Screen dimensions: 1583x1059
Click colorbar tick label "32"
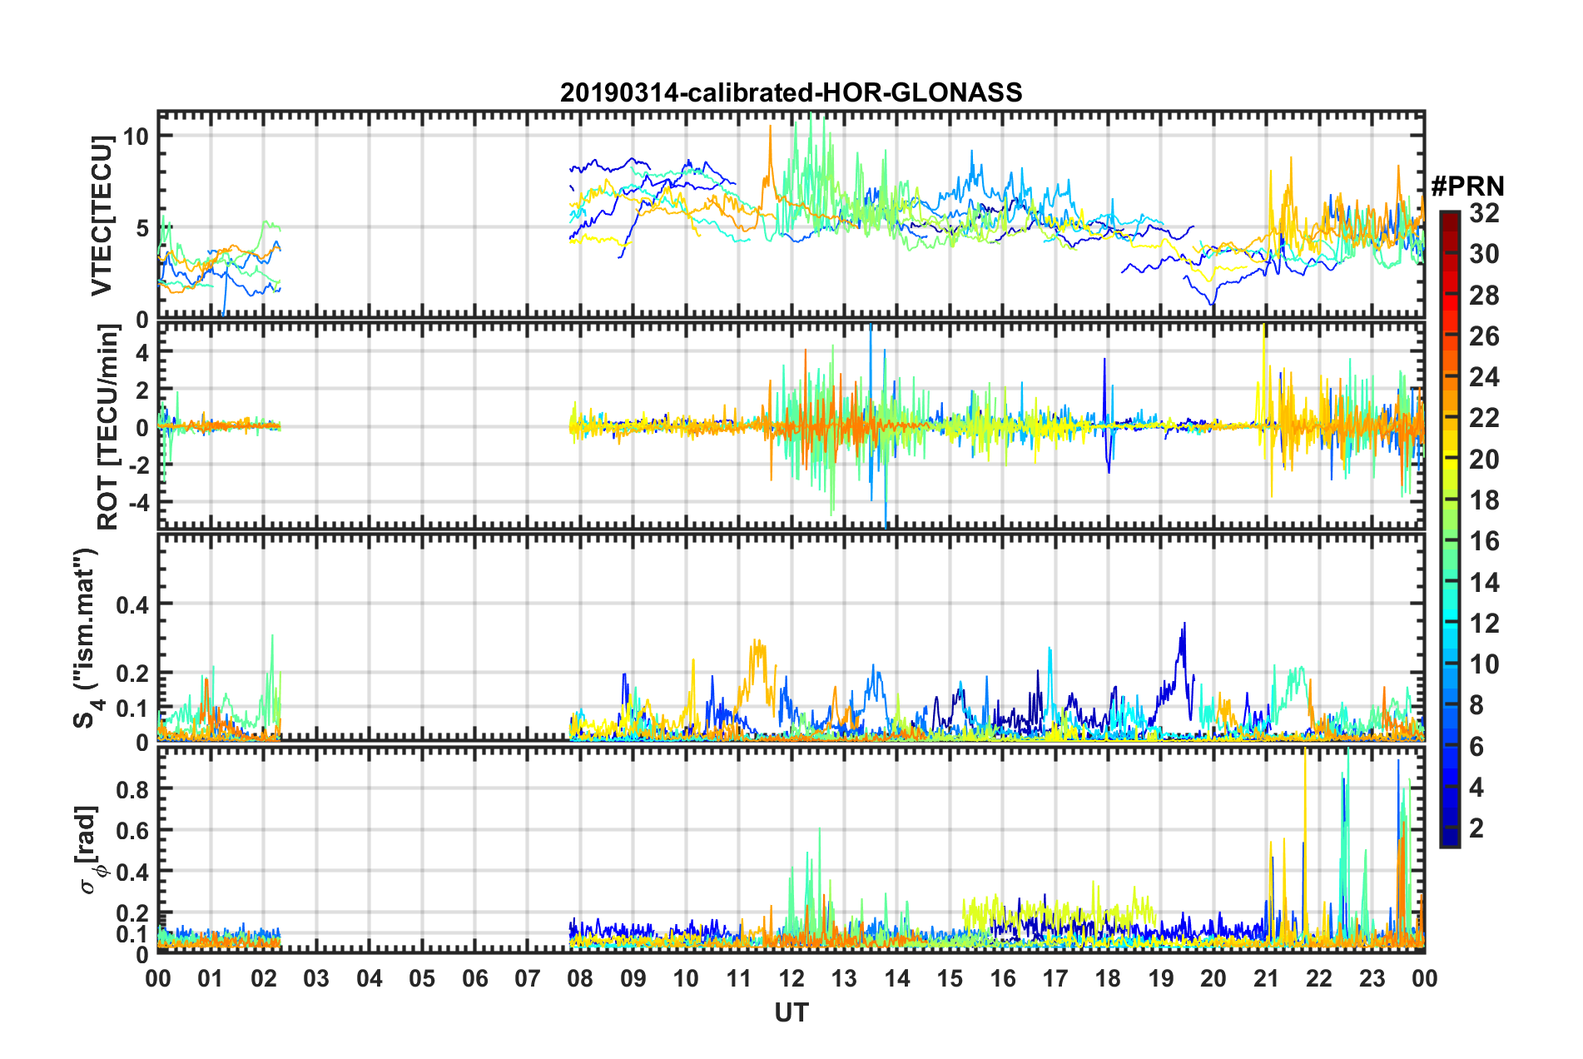[x=1484, y=213]
